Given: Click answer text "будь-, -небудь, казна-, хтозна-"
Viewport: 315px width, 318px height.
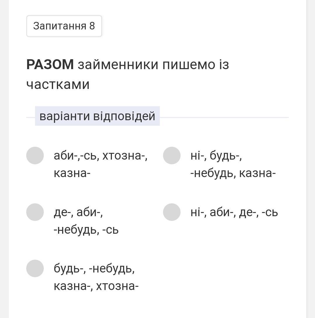Looking at the screenshot, I should 96,277.
